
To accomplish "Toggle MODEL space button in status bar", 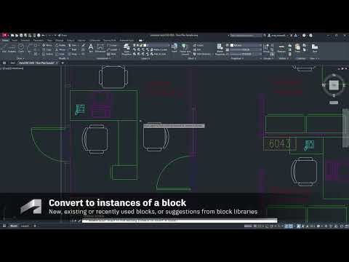I will pos(248,226).
